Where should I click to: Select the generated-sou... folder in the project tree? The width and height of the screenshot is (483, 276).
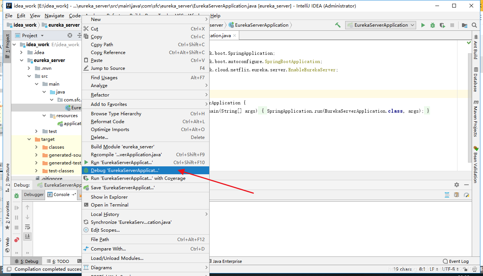click(62, 155)
